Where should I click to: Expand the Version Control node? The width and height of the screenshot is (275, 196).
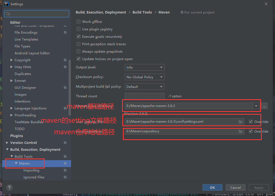tap(7, 143)
